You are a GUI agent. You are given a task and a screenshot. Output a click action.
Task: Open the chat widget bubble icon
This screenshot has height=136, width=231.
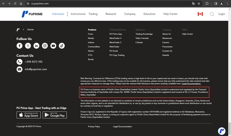[221, 131]
